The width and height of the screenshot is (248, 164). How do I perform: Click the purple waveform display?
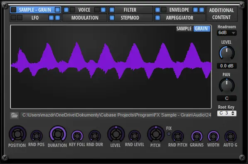click(x=111, y=67)
